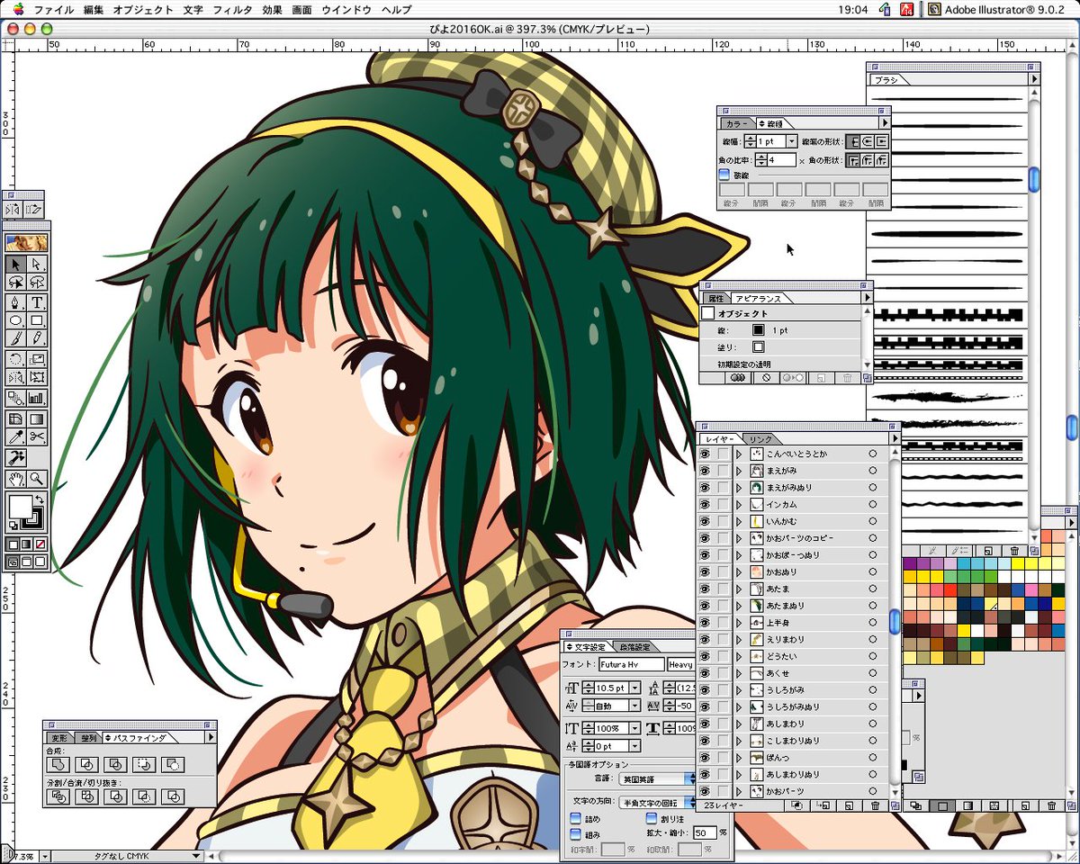Select the Paintbrush tool
The width and height of the screenshot is (1080, 864).
click(16, 338)
